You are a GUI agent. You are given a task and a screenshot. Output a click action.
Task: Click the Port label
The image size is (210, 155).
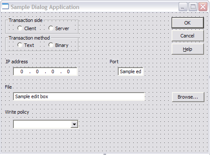(x=114, y=62)
